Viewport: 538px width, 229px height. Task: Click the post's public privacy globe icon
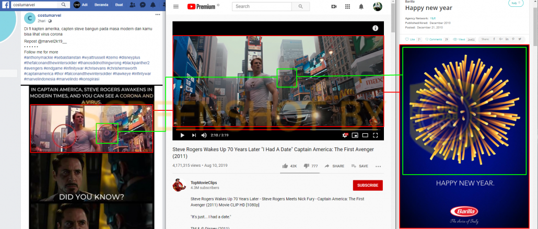[50, 21]
